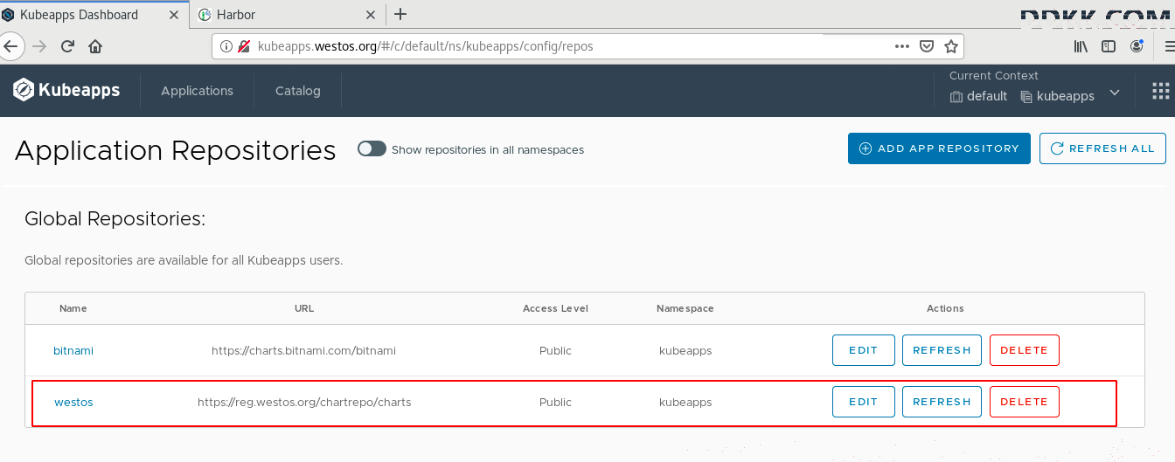Click the site information icon in address bar
Image resolution: width=1175 pixels, height=462 pixels.
tap(226, 46)
